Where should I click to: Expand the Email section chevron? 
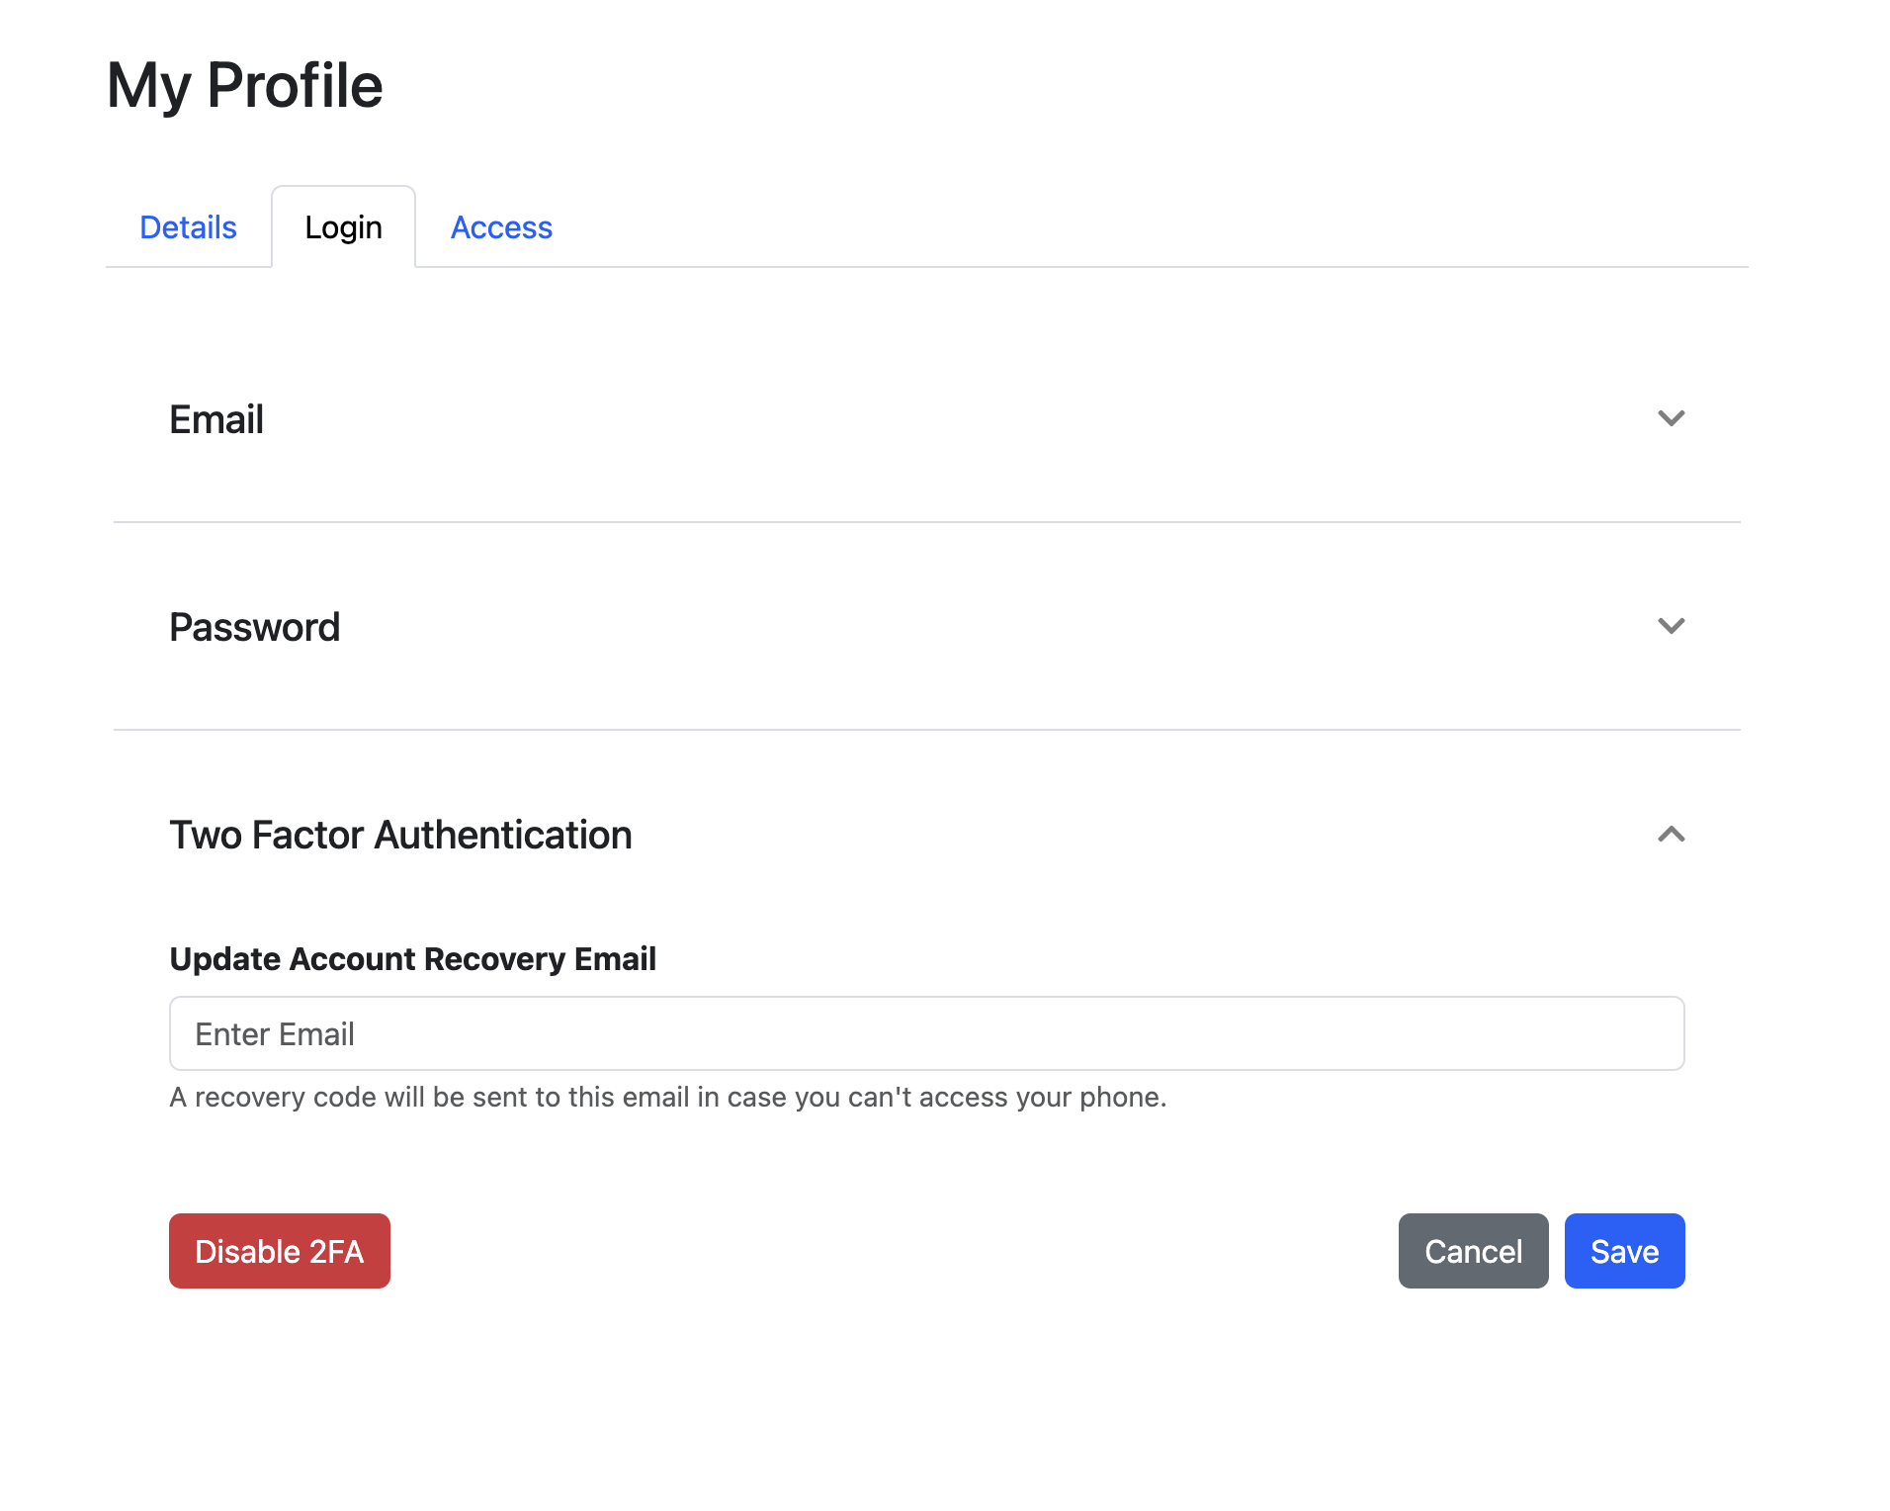pos(1671,418)
